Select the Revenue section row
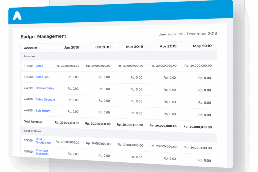 pos(119,56)
